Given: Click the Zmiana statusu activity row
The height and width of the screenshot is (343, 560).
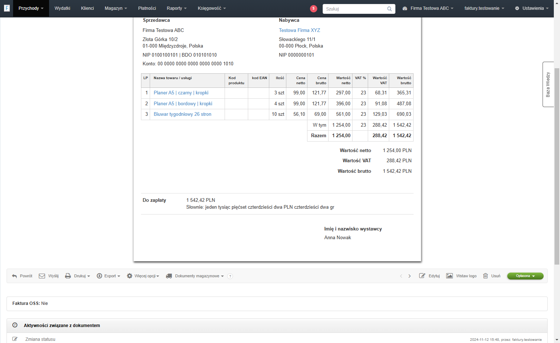Looking at the screenshot, I should [277, 339].
